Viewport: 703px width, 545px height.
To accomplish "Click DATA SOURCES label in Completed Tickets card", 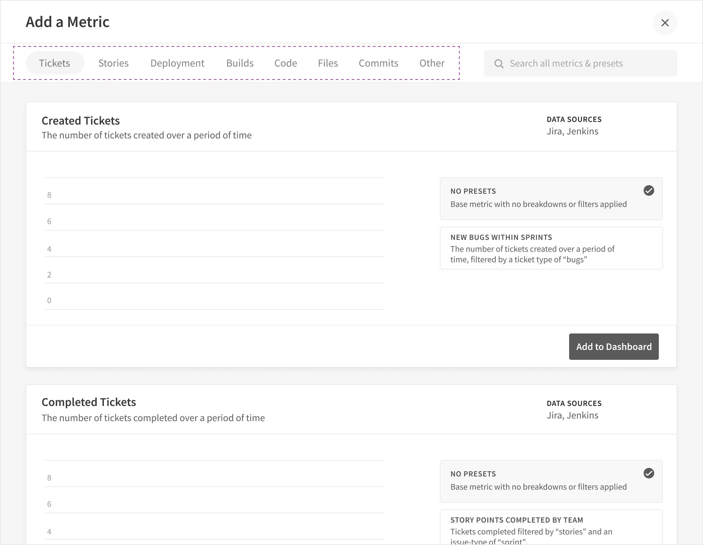I will click(574, 403).
